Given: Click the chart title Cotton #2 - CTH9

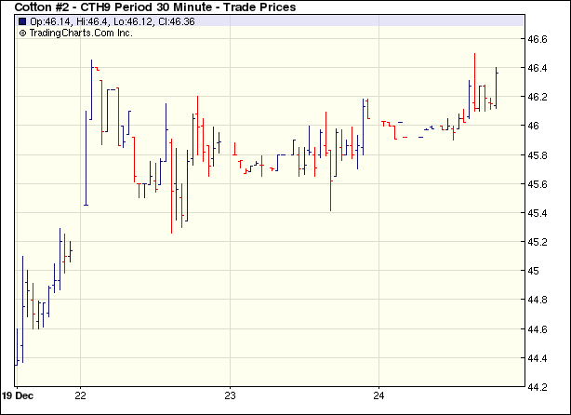Looking at the screenshot, I should (155, 7).
